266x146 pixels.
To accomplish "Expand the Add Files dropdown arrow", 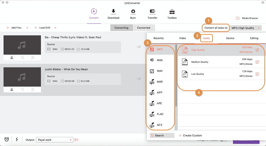I will (x=27, y=28).
